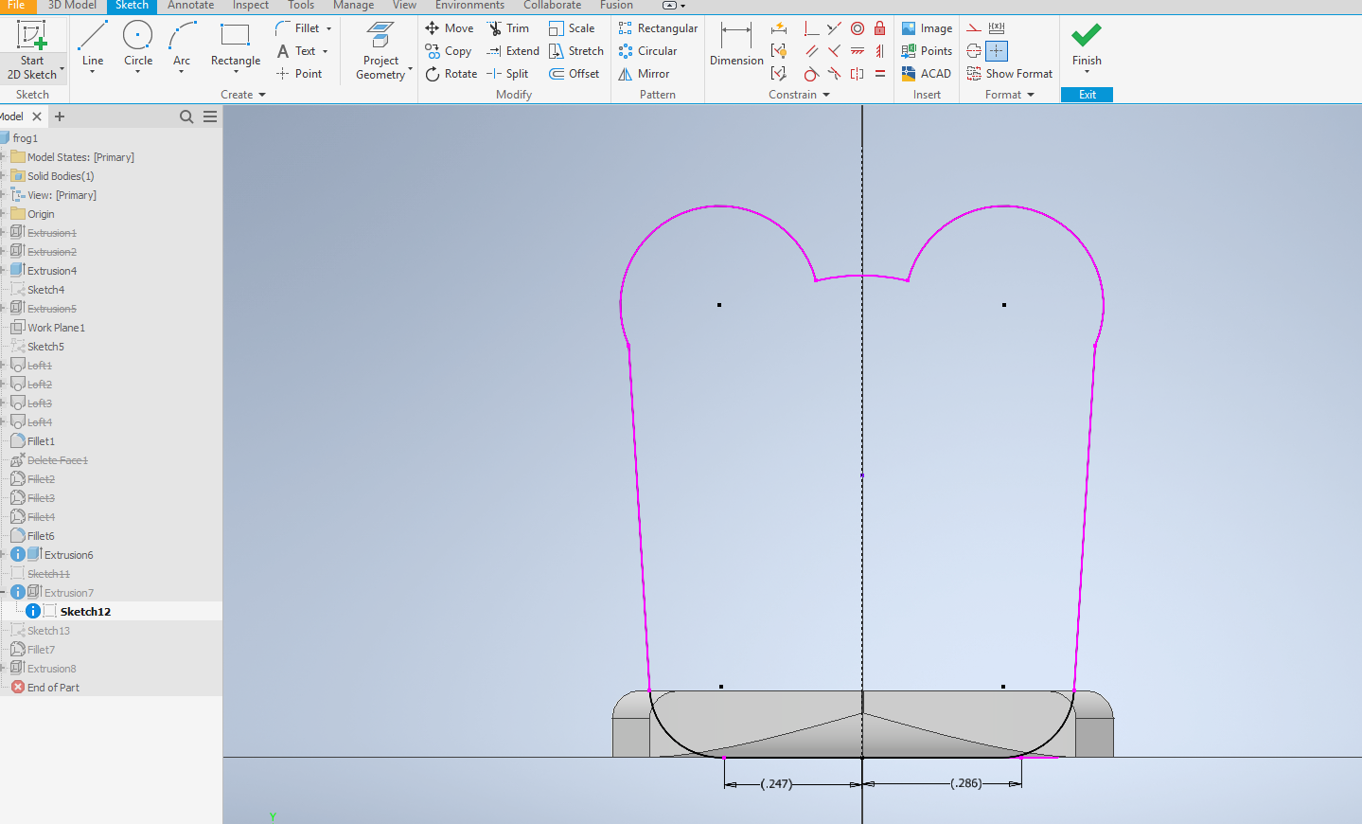Apply the Fix lock constraint
Viewport: 1362px width, 824px height.
(x=880, y=28)
